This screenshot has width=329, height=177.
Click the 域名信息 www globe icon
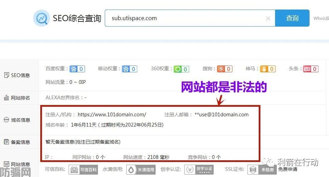point(6,120)
